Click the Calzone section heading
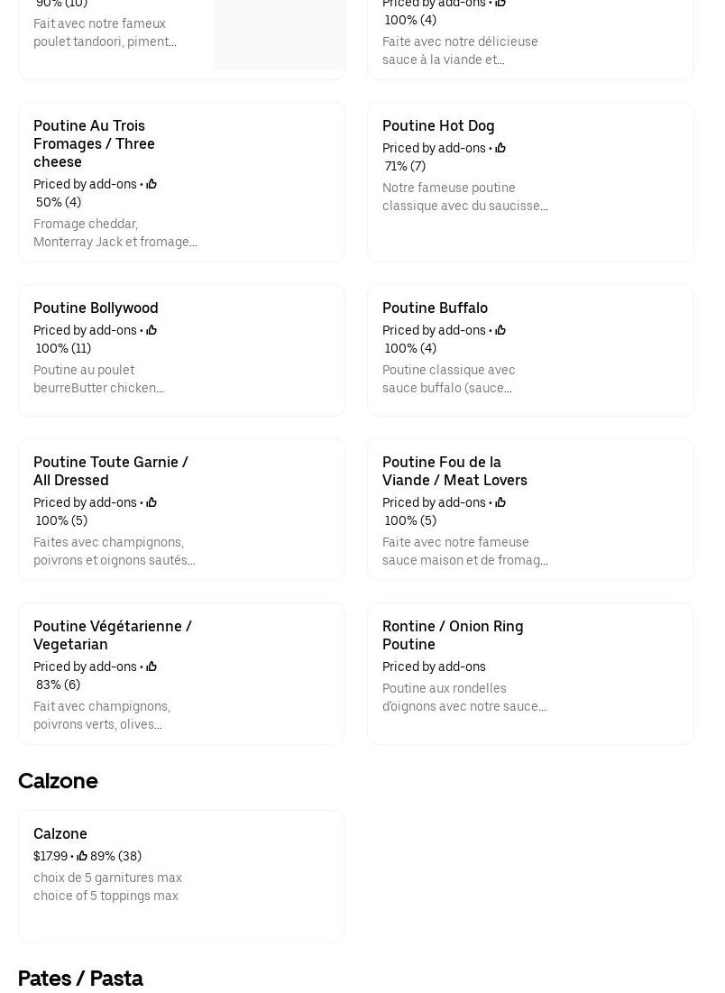This screenshot has height=993, width=725. coord(58,781)
